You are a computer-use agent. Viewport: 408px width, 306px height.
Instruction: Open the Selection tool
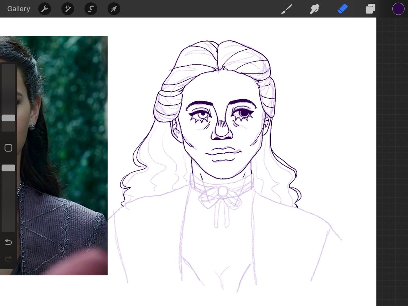point(91,9)
